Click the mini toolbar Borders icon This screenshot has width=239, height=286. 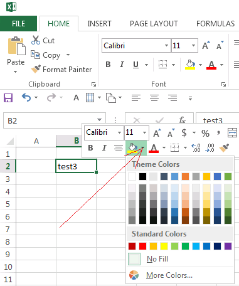(174, 147)
